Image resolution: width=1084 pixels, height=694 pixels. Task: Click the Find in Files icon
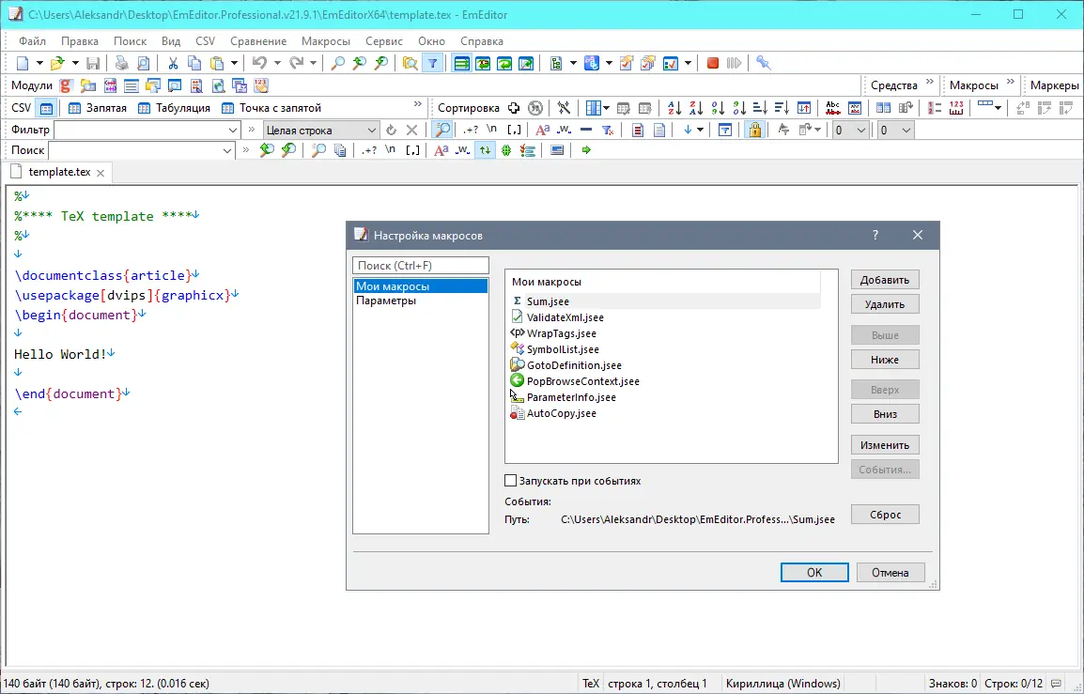pos(410,64)
